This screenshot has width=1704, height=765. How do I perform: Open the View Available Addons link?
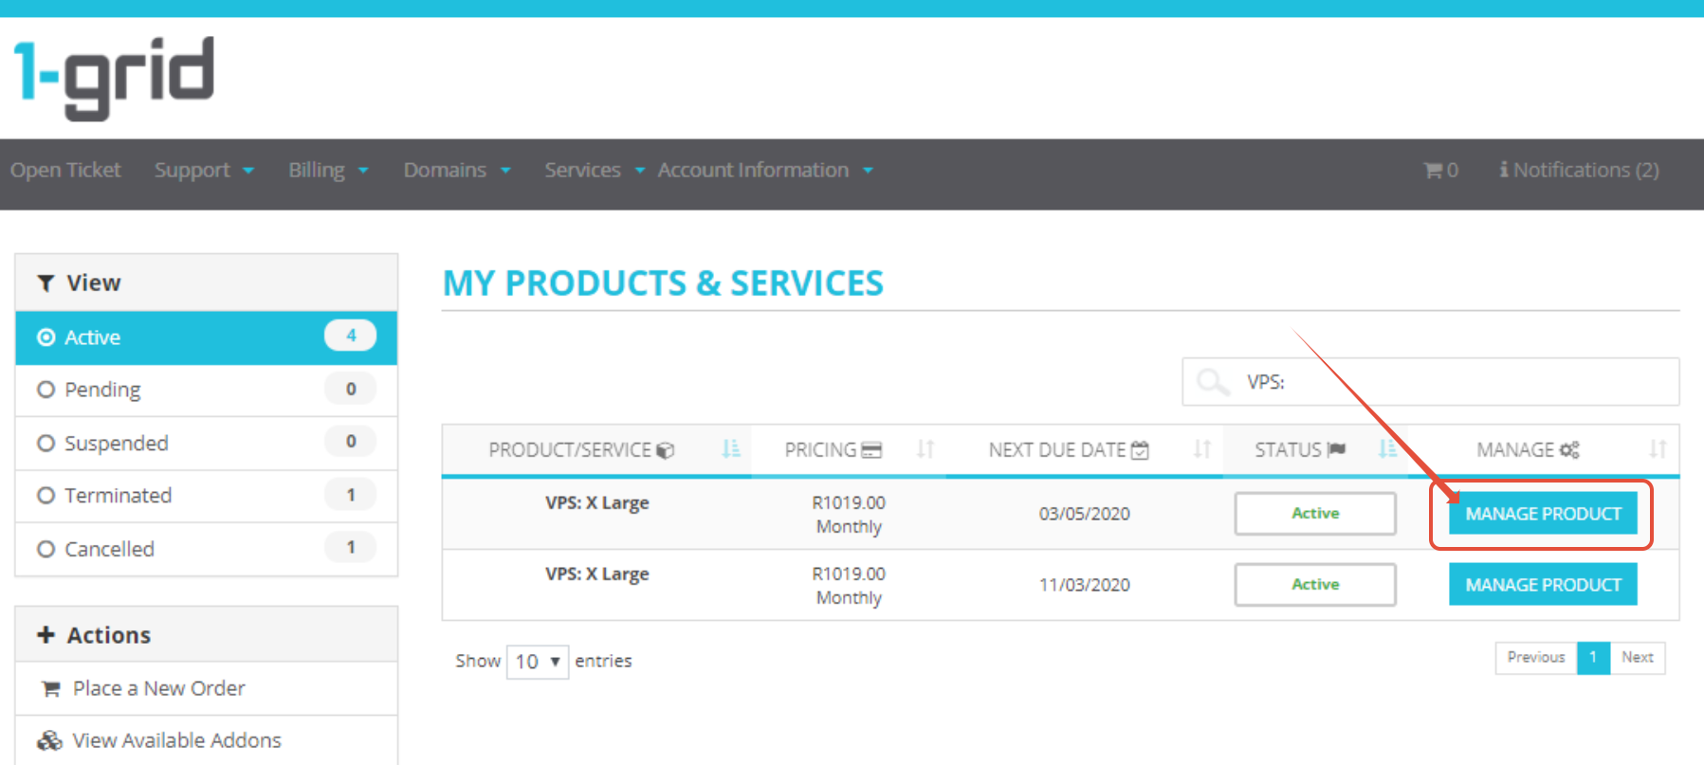pos(177,740)
